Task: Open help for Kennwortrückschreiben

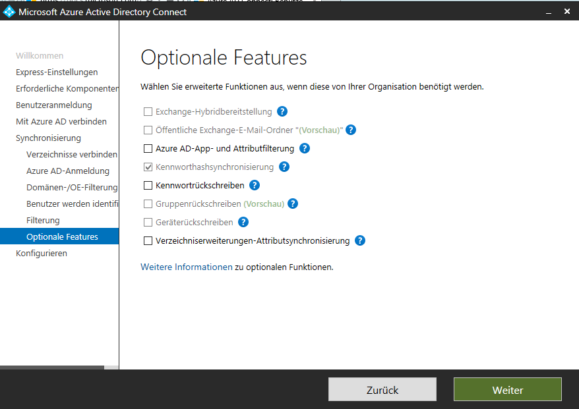Action: 255,185
